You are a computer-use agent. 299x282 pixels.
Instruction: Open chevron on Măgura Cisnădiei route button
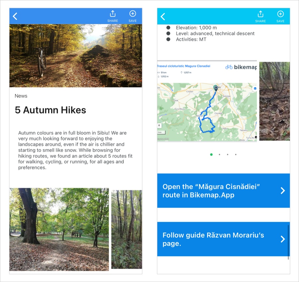coord(283,190)
